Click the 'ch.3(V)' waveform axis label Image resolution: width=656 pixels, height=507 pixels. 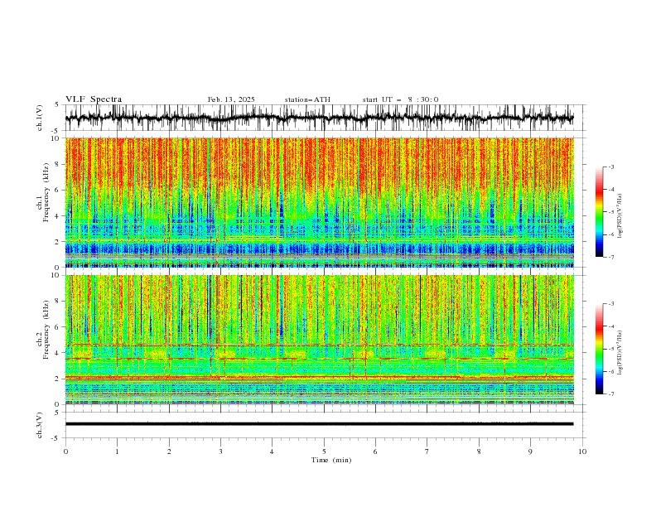[x=40, y=425]
